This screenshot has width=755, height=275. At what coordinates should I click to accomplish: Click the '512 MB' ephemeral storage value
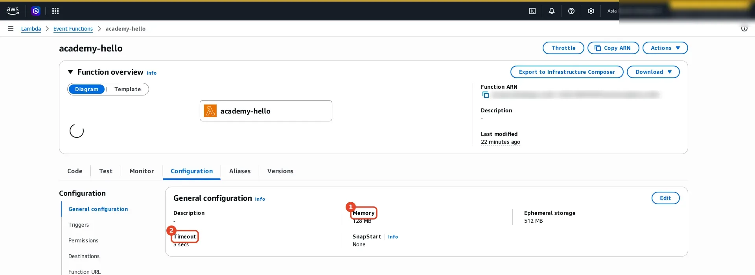[x=533, y=221]
